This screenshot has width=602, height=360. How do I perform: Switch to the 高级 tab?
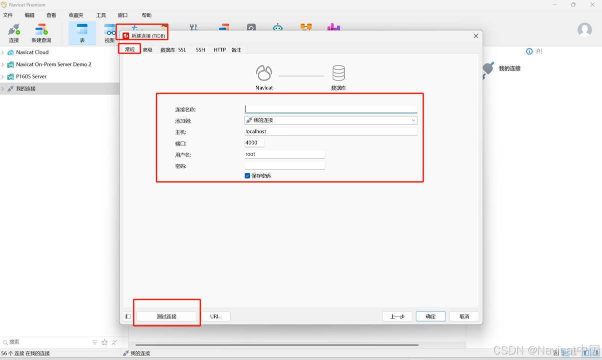pos(147,50)
